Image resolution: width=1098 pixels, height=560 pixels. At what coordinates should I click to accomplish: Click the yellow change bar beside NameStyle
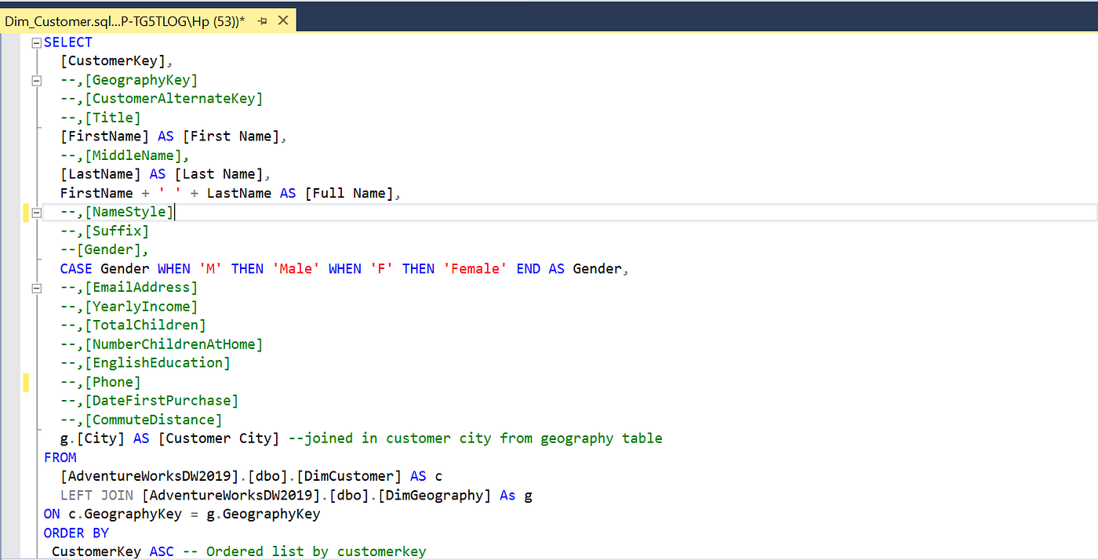point(26,212)
